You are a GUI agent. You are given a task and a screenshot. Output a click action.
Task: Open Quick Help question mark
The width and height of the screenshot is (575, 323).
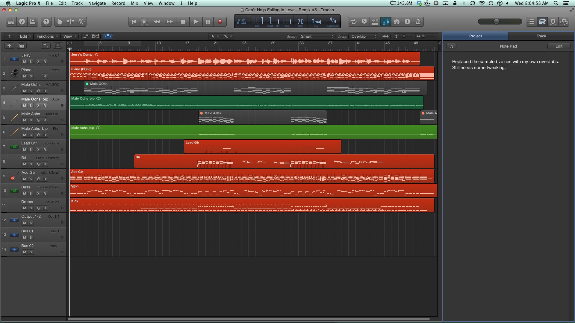click(46, 22)
